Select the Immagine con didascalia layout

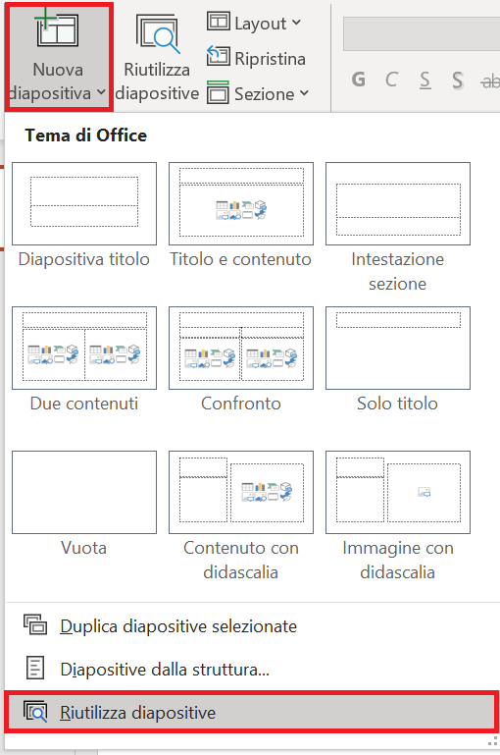click(x=398, y=492)
